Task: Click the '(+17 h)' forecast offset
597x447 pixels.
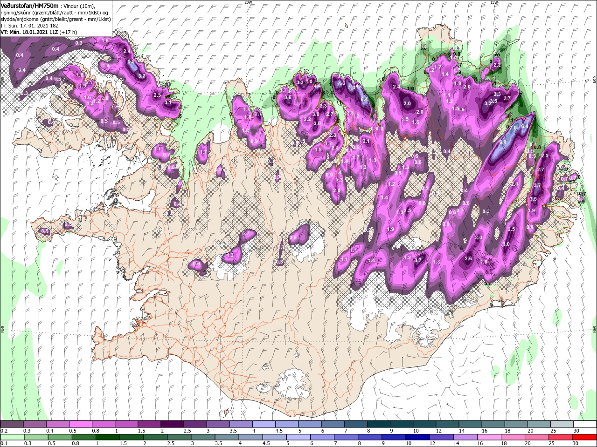Action: pyautogui.click(x=68, y=32)
